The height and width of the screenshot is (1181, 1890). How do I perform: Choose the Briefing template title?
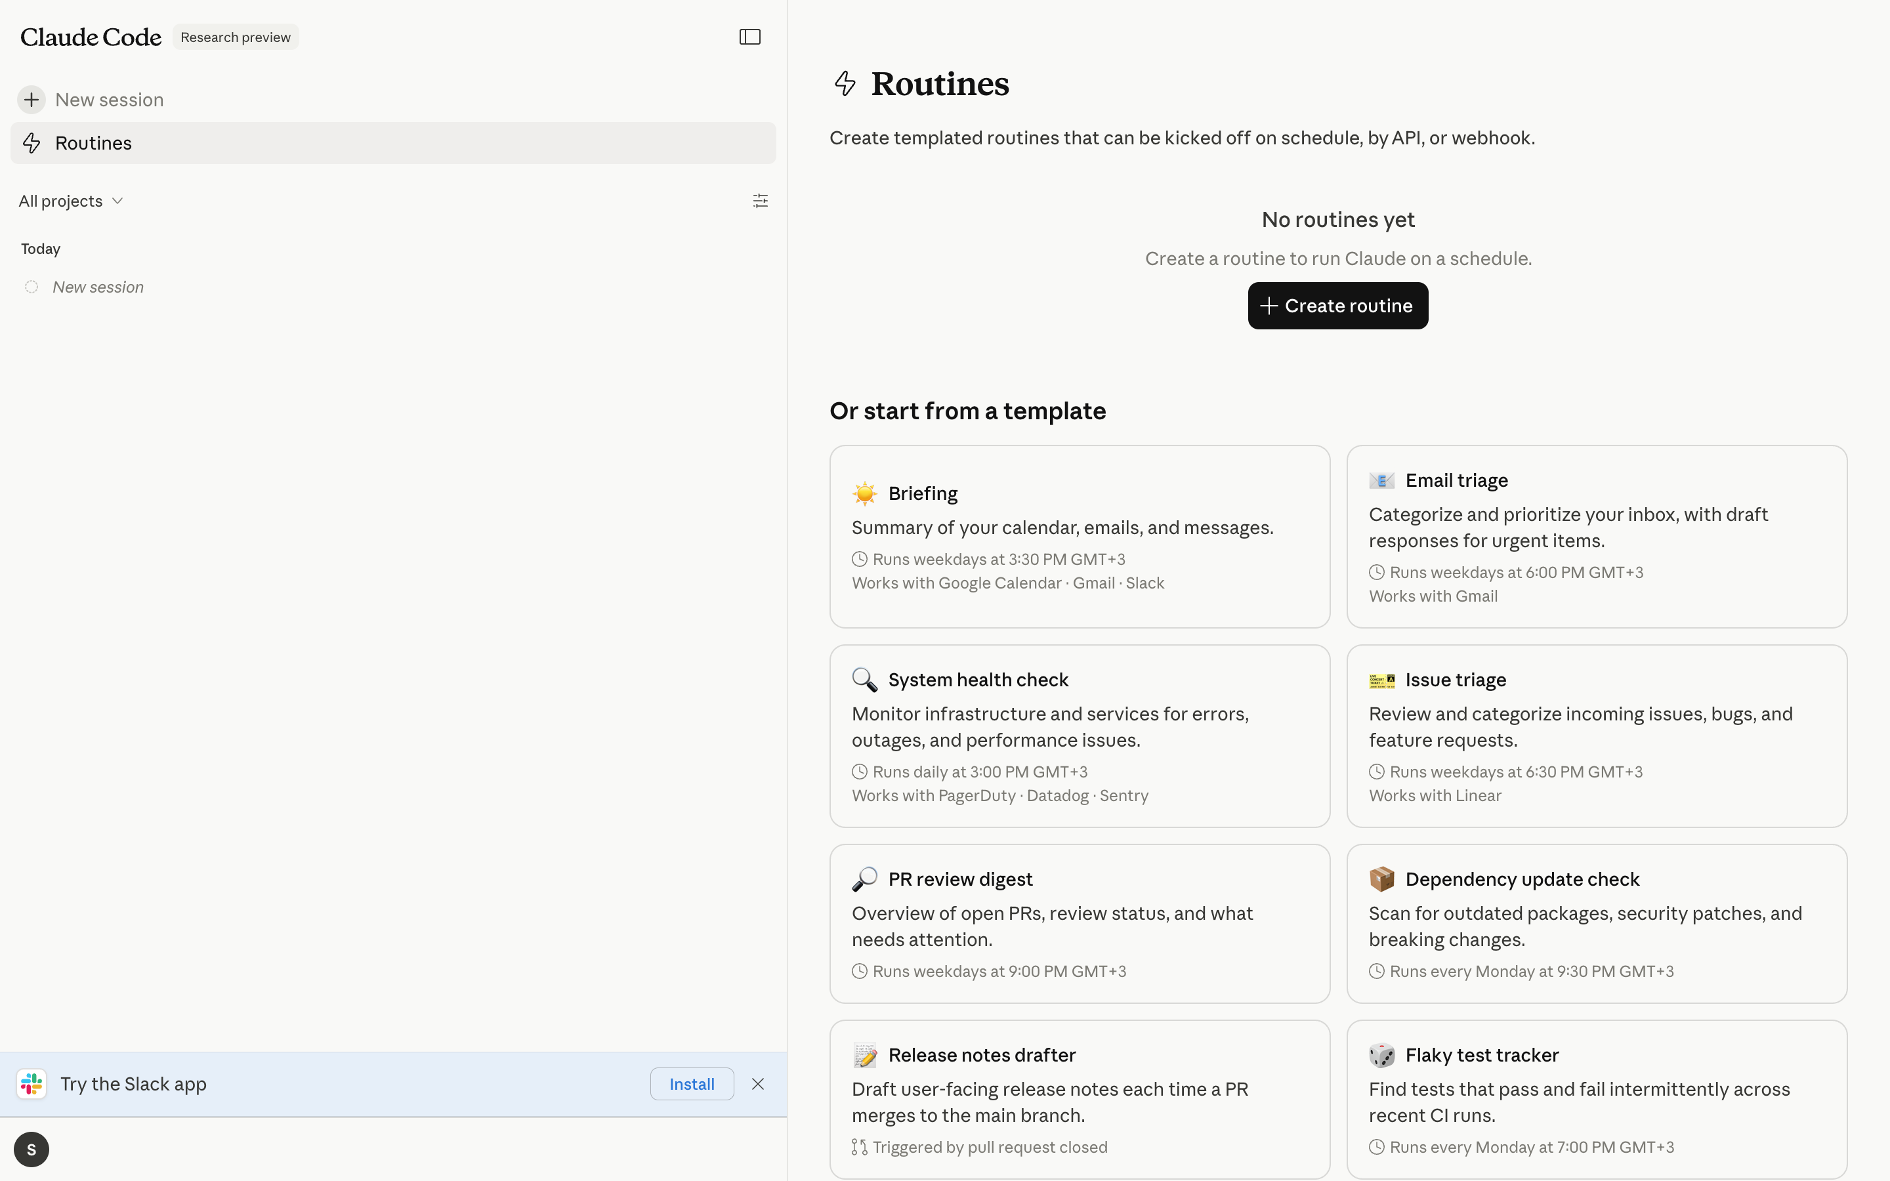pyautogui.click(x=922, y=493)
